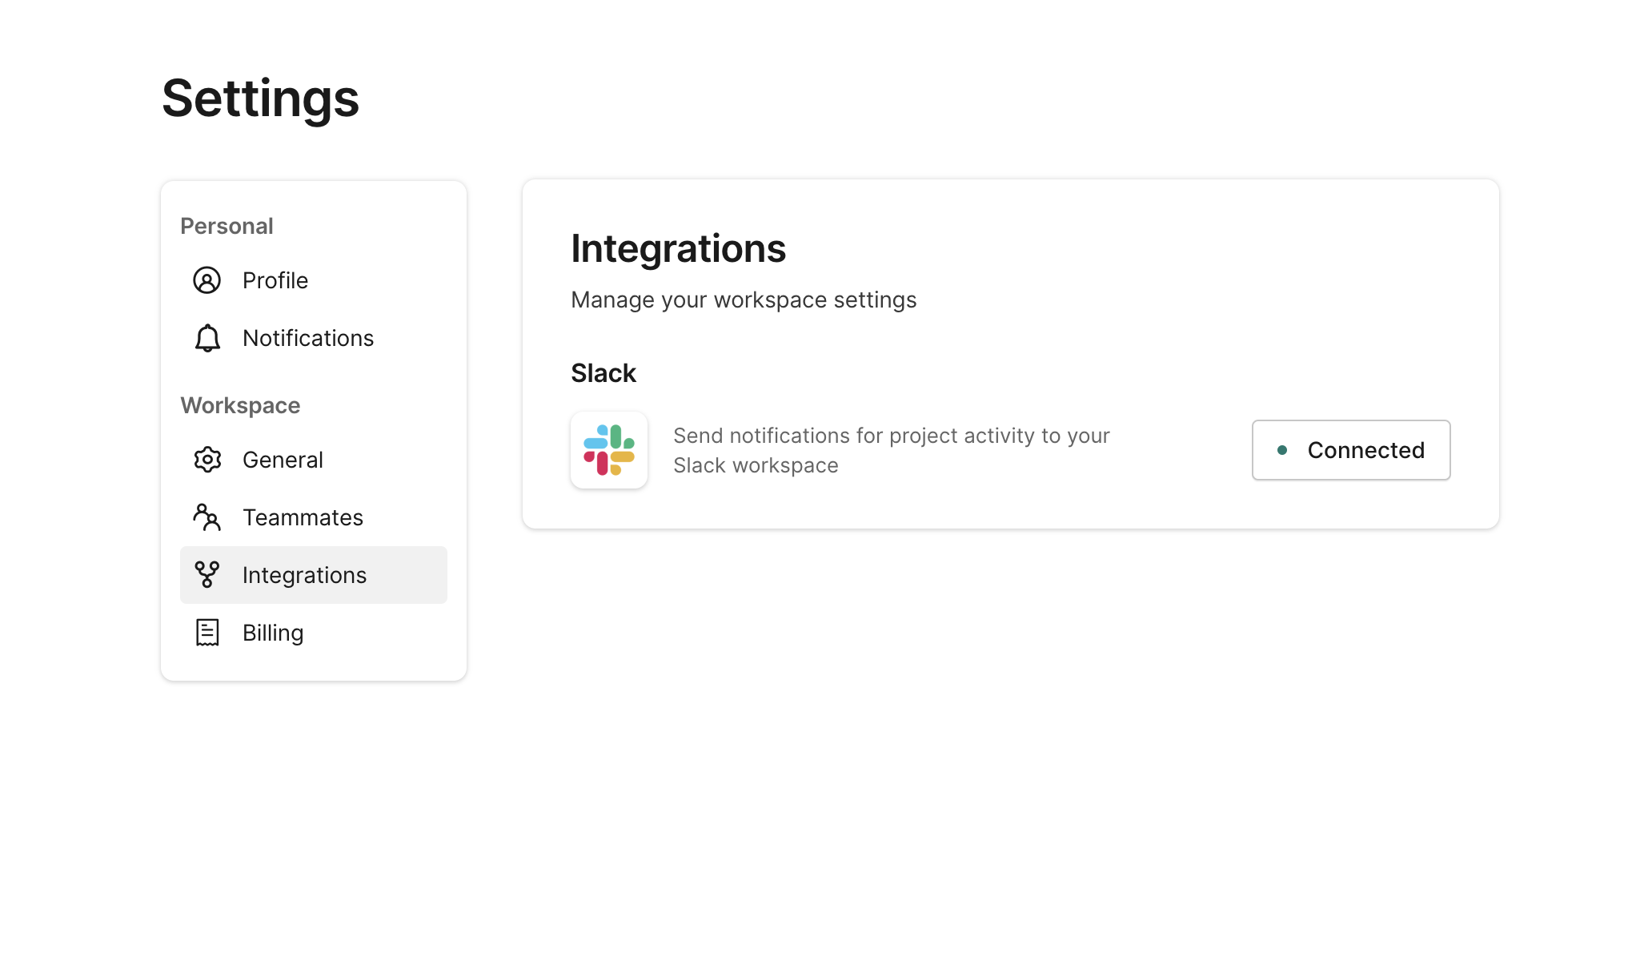Image resolution: width=1644 pixels, height=969 pixels.
Task: Go to Notifications settings
Action: pyautogui.click(x=308, y=338)
